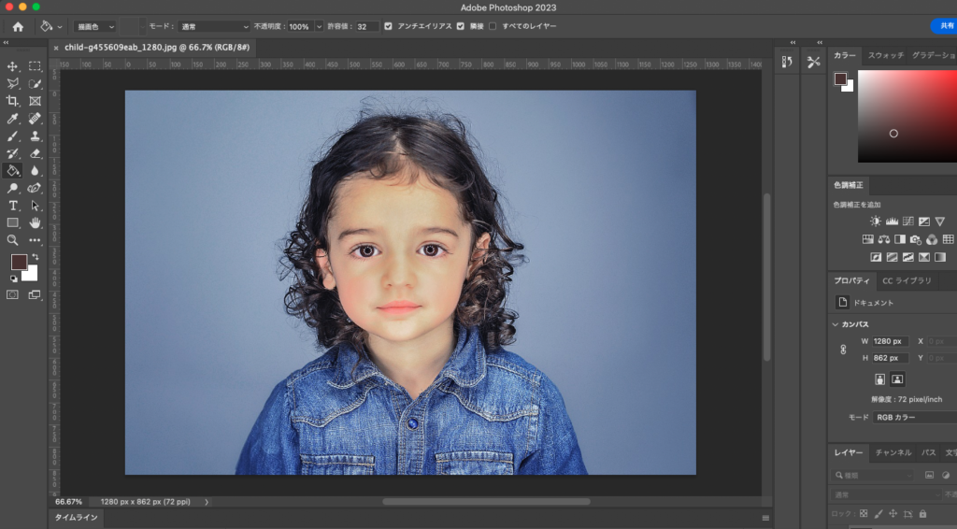Select the Pen tool
This screenshot has height=529, width=957.
click(35, 189)
